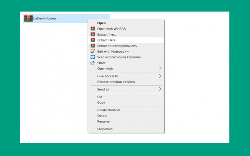Select Share in the context menu
This screenshot has height=156, width=250.
click(126, 63)
